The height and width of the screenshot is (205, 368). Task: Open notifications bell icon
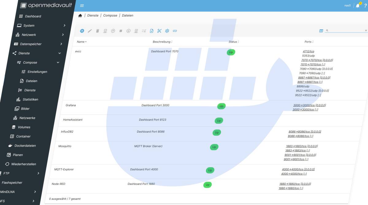(x=358, y=6)
